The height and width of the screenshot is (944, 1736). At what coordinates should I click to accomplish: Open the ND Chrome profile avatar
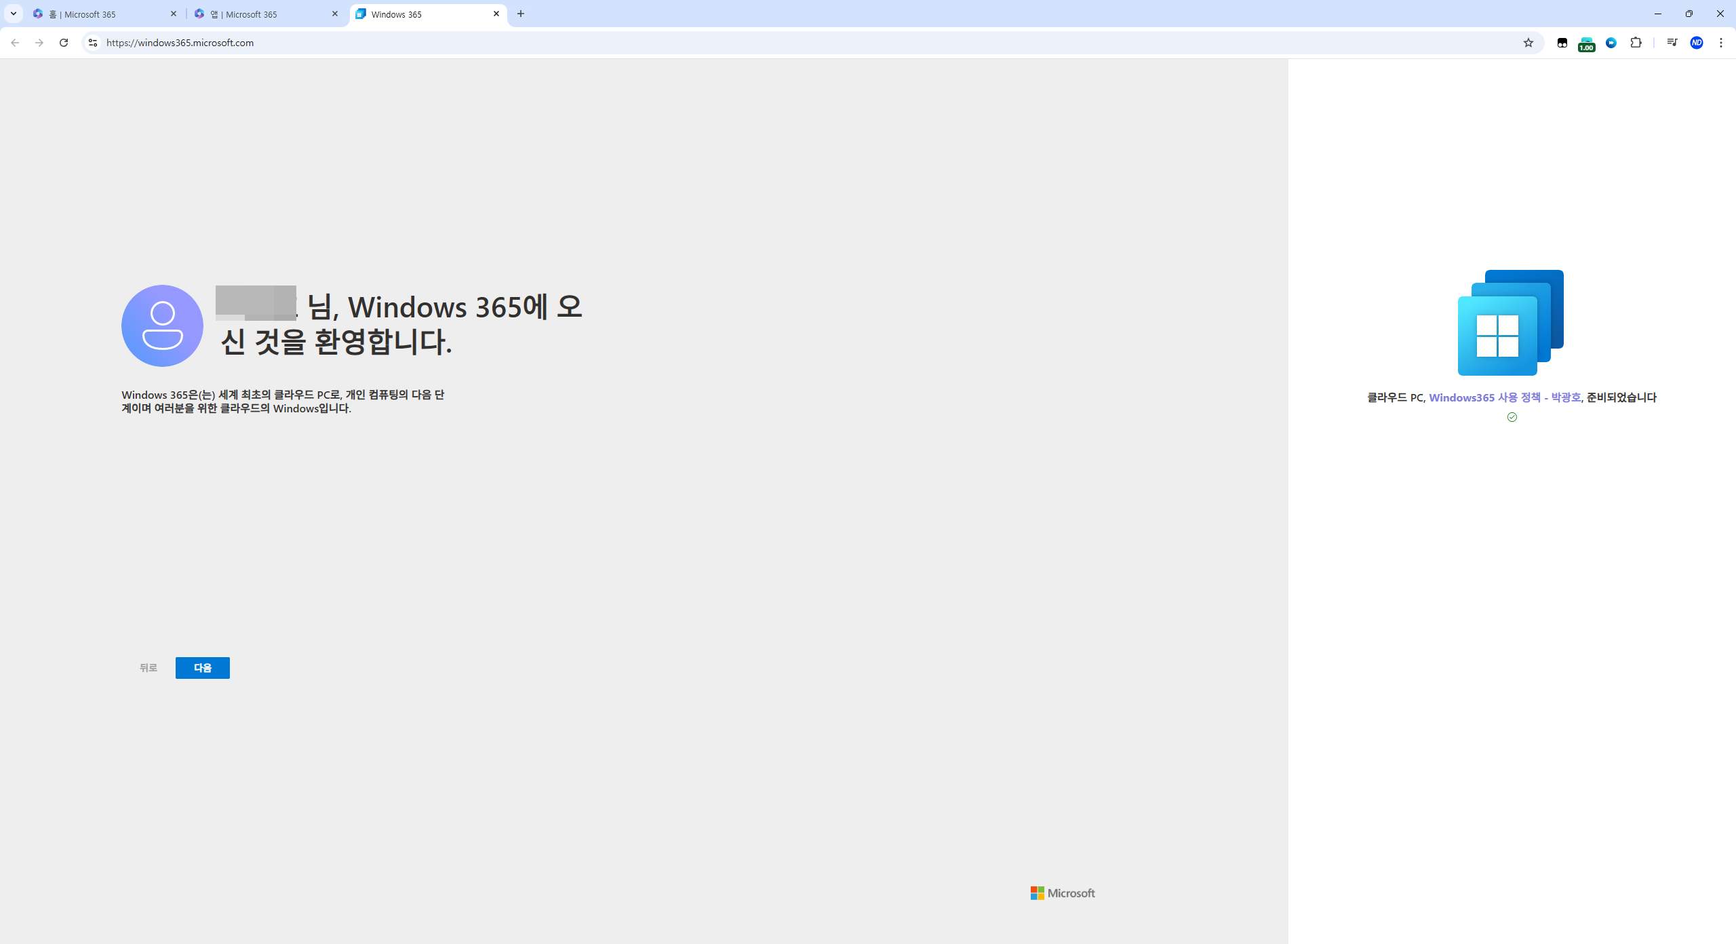(1697, 43)
